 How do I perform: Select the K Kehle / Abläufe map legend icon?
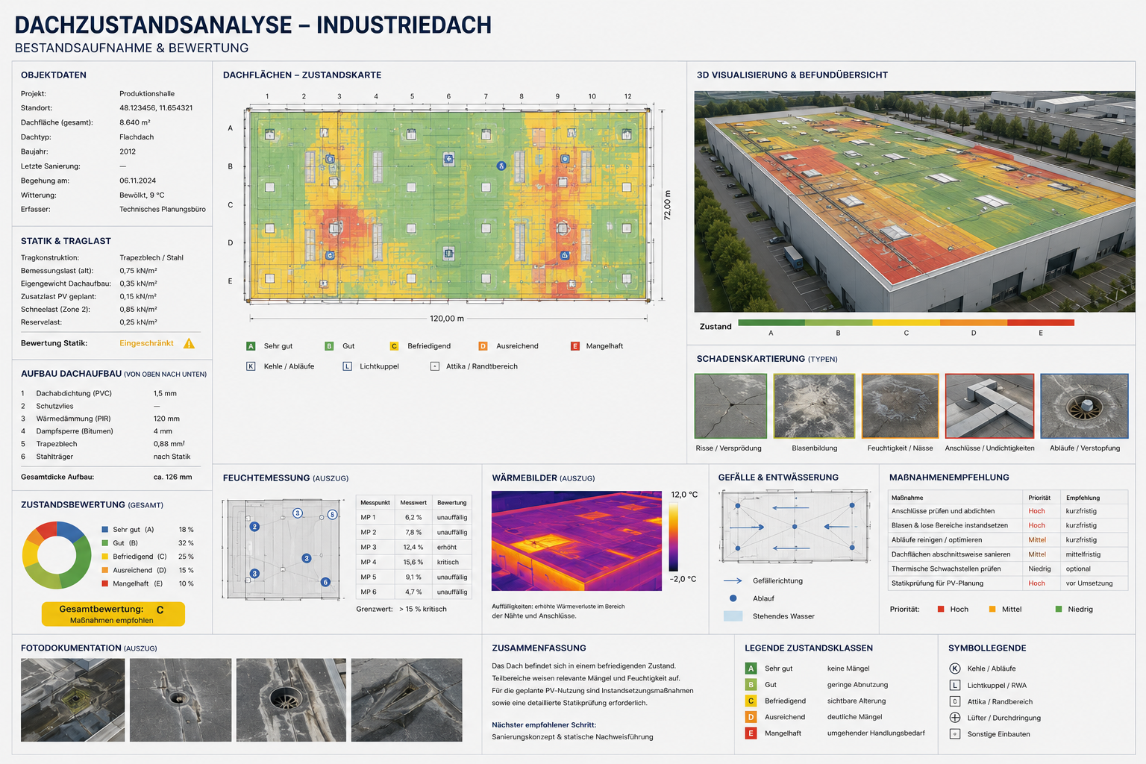point(251,366)
